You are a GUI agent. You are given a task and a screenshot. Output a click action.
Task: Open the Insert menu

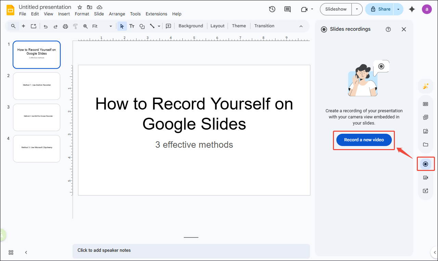[64, 14]
